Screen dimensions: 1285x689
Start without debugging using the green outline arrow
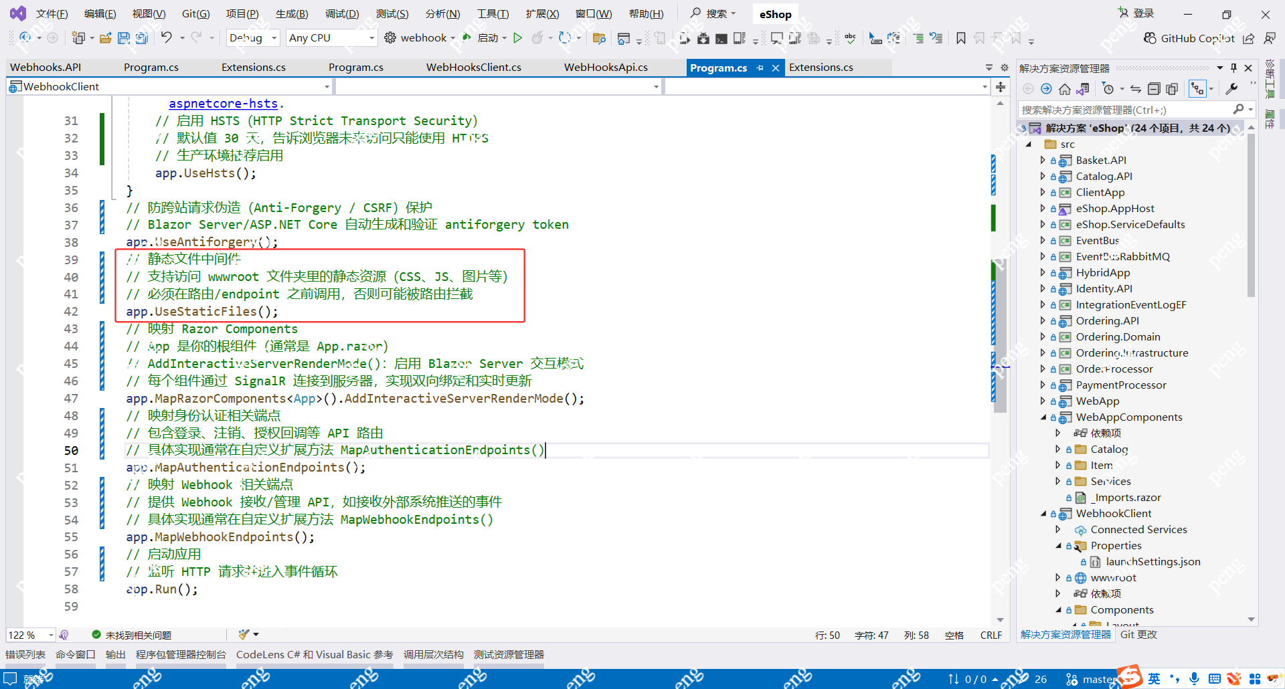tap(517, 38)
